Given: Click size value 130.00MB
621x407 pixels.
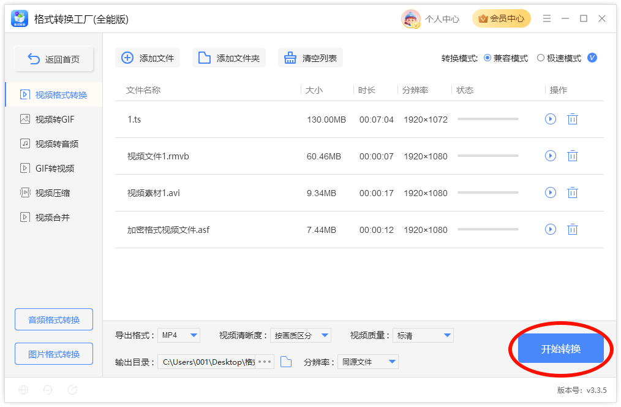Looking at the screenshot, I should coord(326,120).
